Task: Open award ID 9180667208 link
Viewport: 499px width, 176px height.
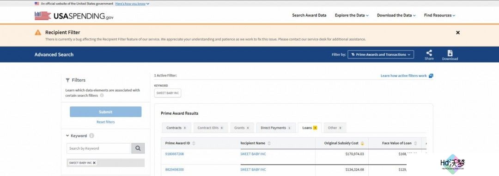Action: point(174,154)
